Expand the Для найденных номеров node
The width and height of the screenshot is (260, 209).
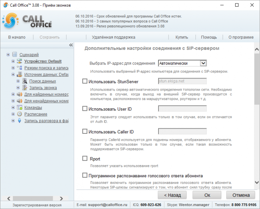tap(13, 94)
